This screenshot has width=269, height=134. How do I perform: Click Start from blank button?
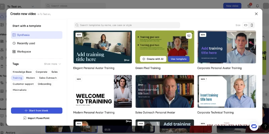point(37,111)
